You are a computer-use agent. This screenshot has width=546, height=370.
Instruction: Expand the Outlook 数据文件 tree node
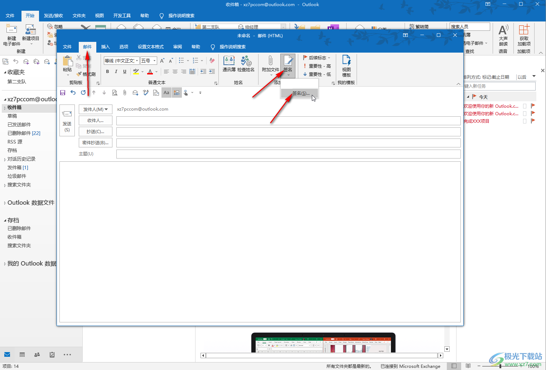coord(5,203)
